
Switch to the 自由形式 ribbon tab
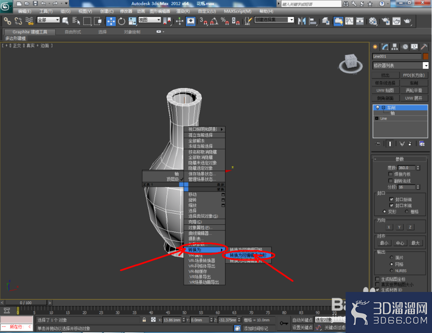click(x=73, y=32)
